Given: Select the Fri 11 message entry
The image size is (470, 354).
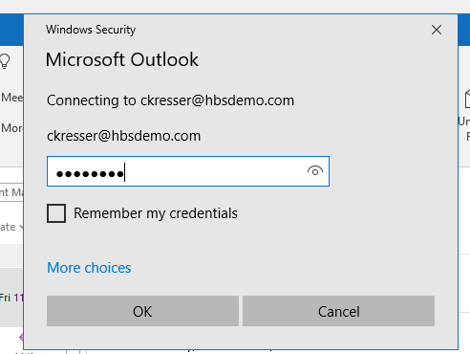Looking at the screenshot, I should point(11,298).
